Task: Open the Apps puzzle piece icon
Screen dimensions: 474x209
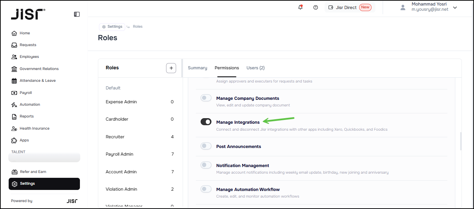Action: (x=14, y=140)
